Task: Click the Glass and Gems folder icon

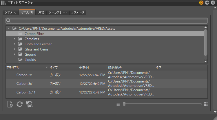Action: point(20,49)
